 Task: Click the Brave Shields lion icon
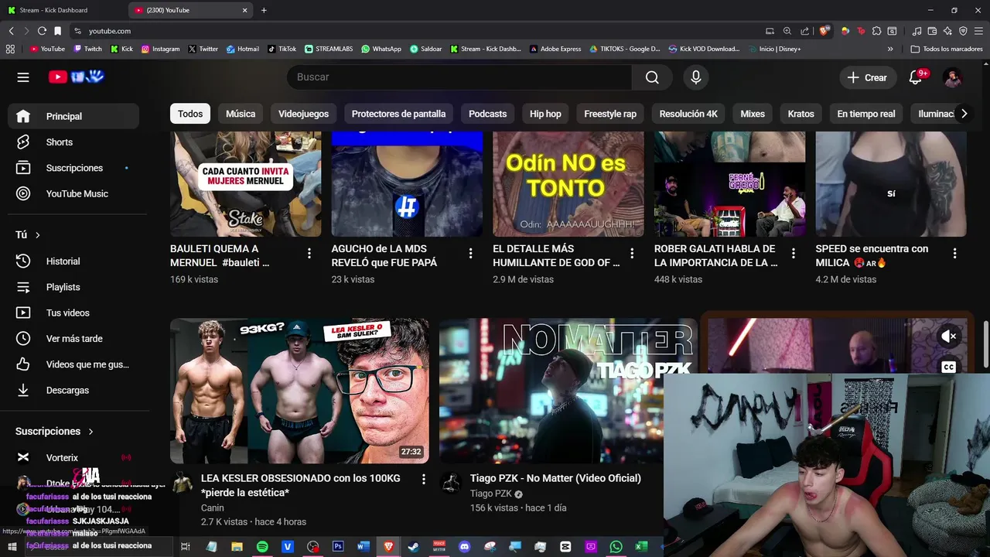pyautogui.click(x=824, y=31)
